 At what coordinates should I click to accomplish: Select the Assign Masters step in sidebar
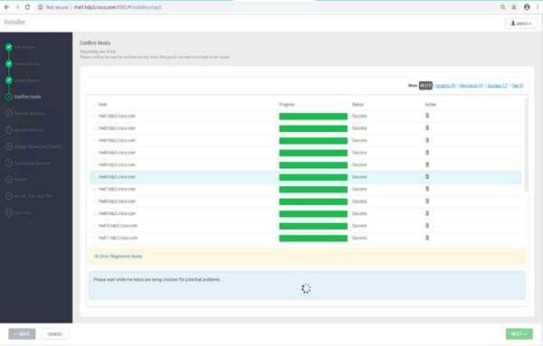pos(28,130)
